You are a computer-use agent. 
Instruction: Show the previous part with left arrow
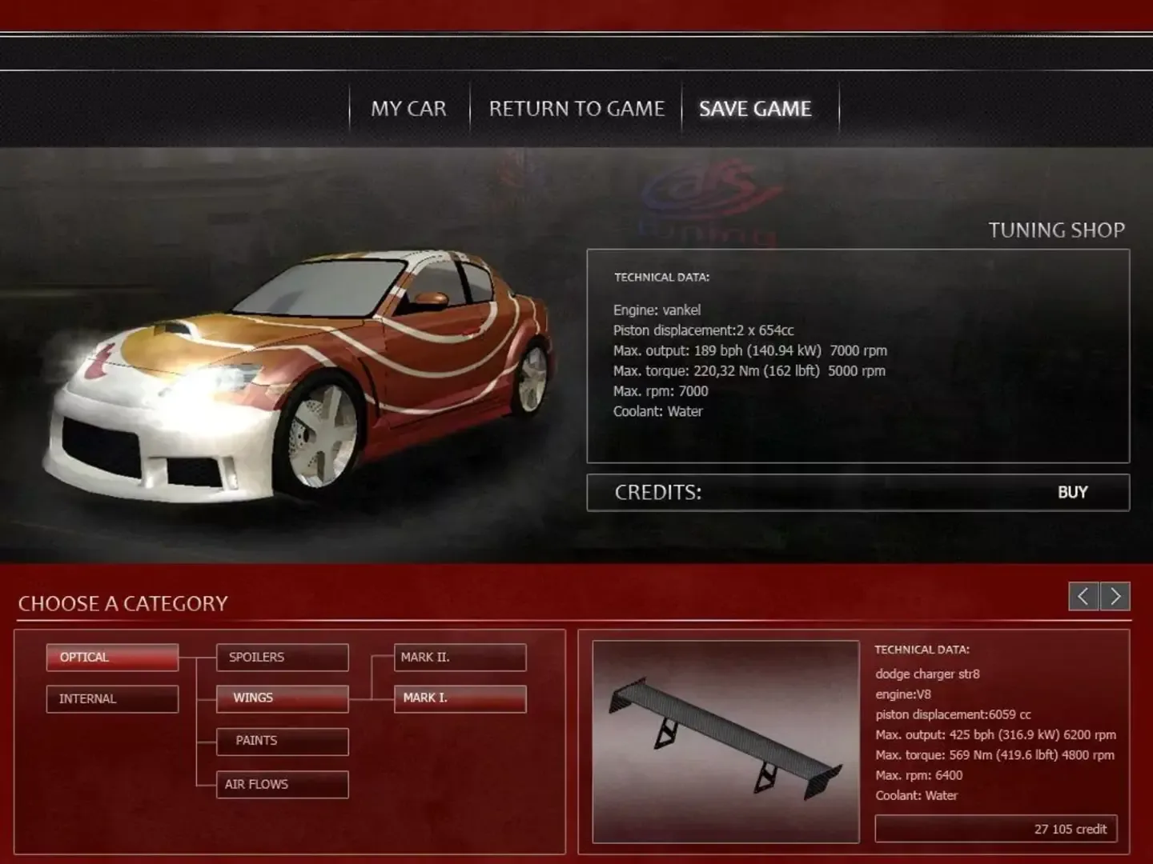1083,596
